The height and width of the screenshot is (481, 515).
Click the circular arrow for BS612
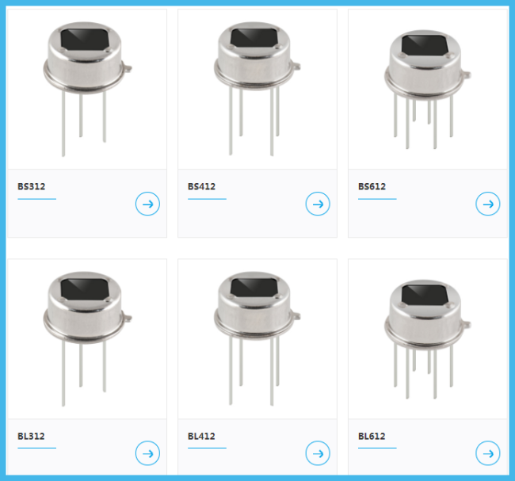point(488,204)
